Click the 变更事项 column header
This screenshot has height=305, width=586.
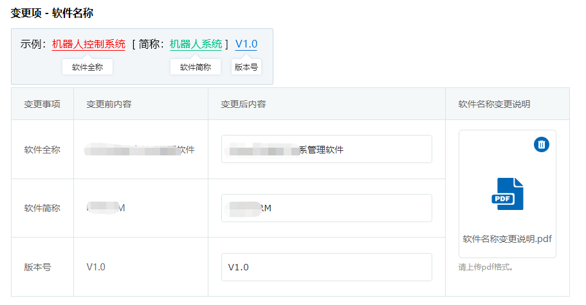pyautogui.click(x=42, y=104)
